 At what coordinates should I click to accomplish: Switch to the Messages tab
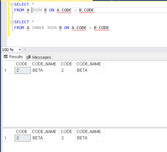(x=39, y=57)
